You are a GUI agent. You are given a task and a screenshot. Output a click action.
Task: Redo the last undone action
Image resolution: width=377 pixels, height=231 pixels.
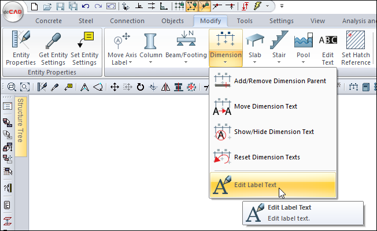tap(98, 6)
